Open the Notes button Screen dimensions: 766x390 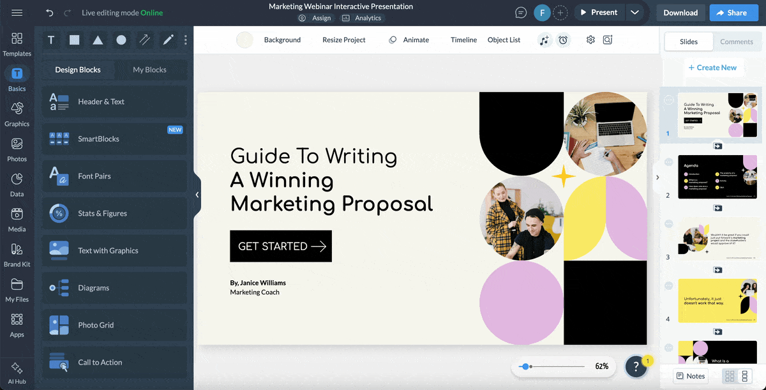(x=691, y=376)
